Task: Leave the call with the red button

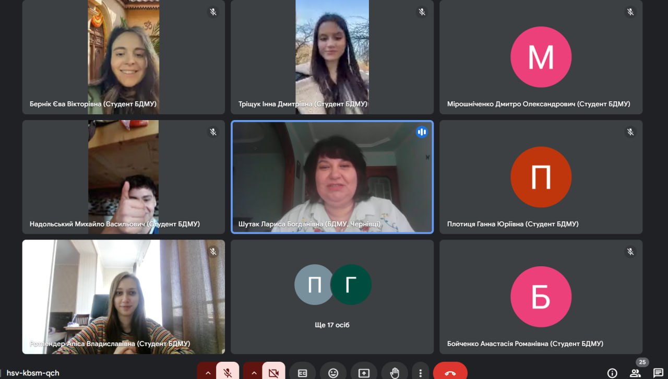Action: pos(450,373)
